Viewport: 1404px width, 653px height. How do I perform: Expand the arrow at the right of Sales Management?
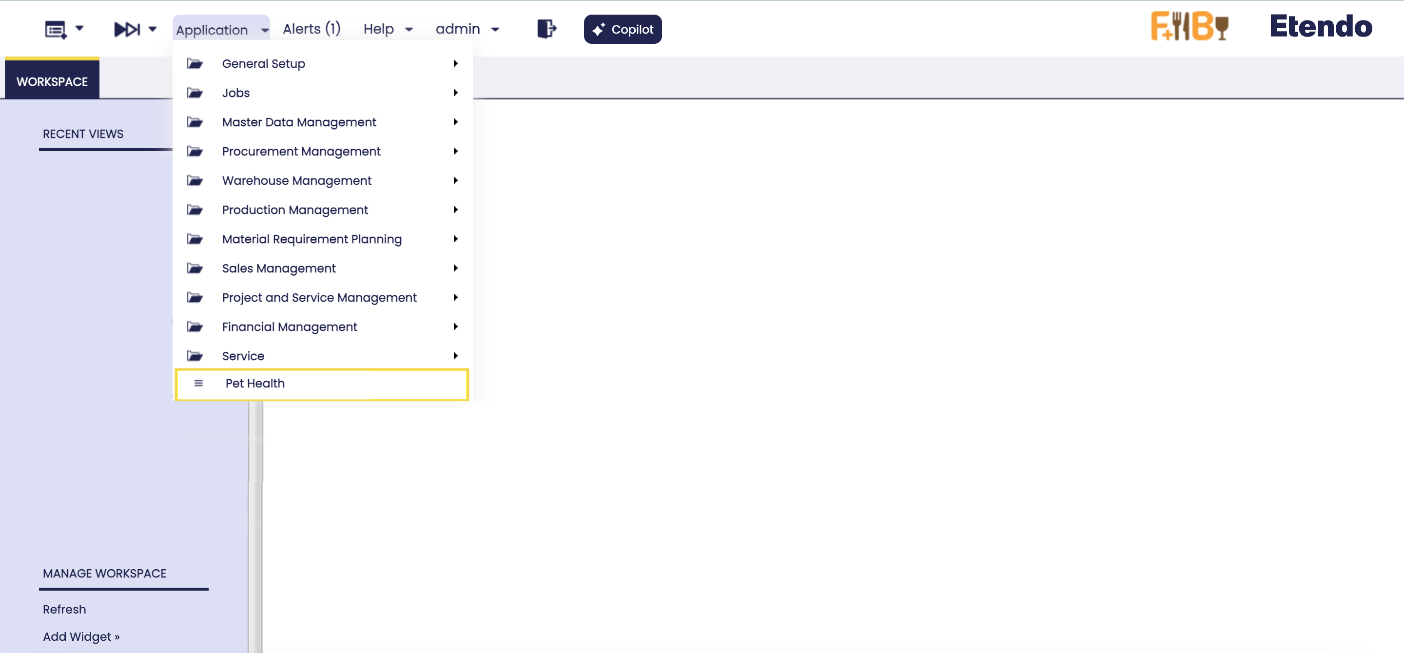456,268
